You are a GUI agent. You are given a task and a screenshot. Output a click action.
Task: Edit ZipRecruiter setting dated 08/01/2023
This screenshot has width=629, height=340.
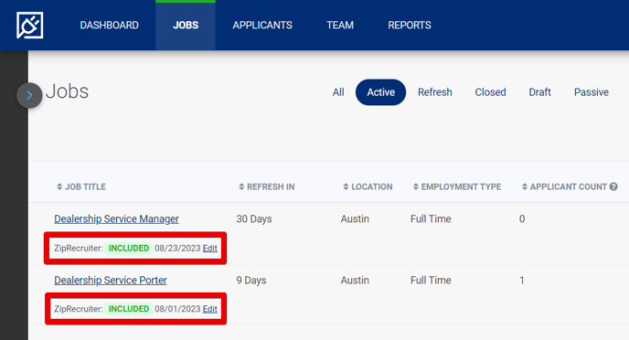[x=209, y=309]
